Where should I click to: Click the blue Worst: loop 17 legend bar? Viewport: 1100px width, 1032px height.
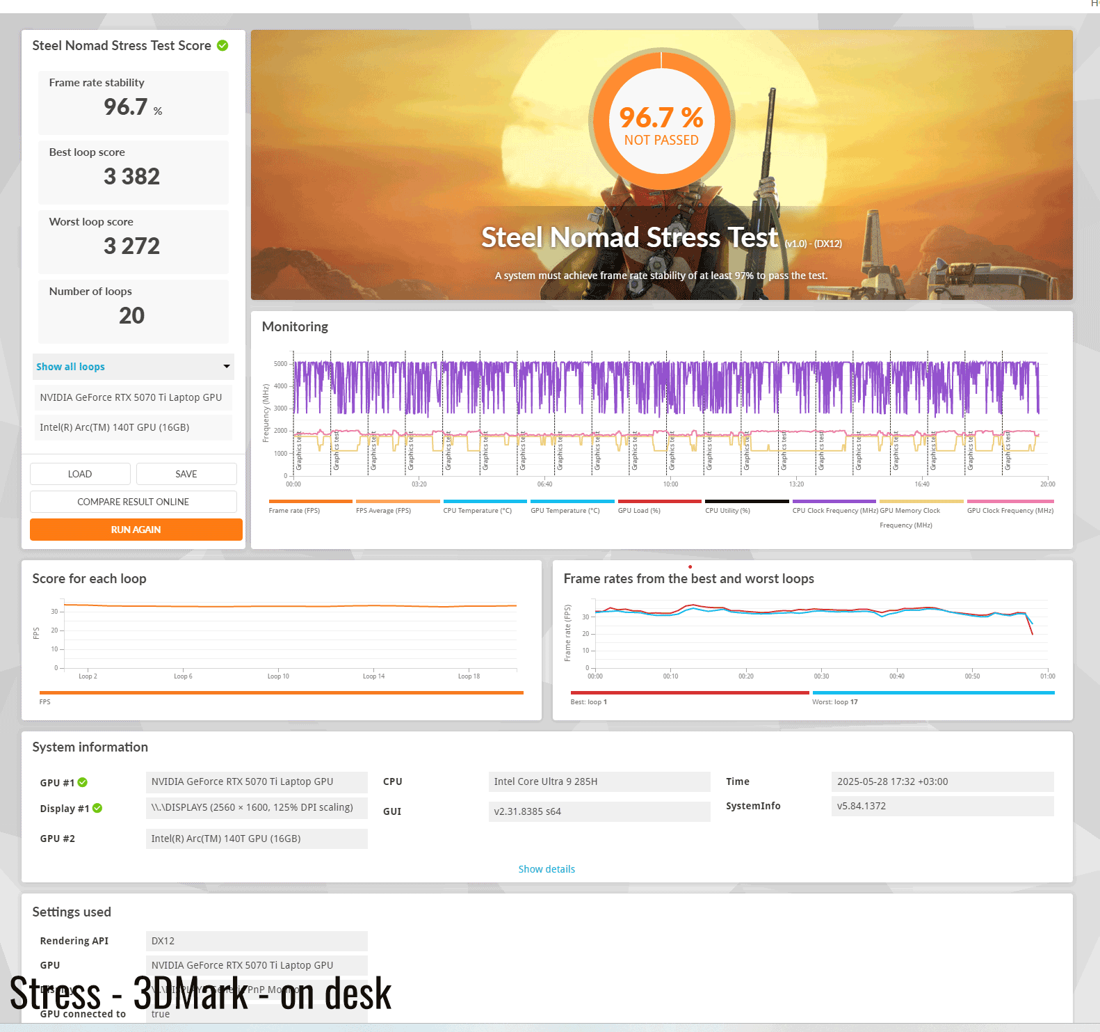pos(933,692)
